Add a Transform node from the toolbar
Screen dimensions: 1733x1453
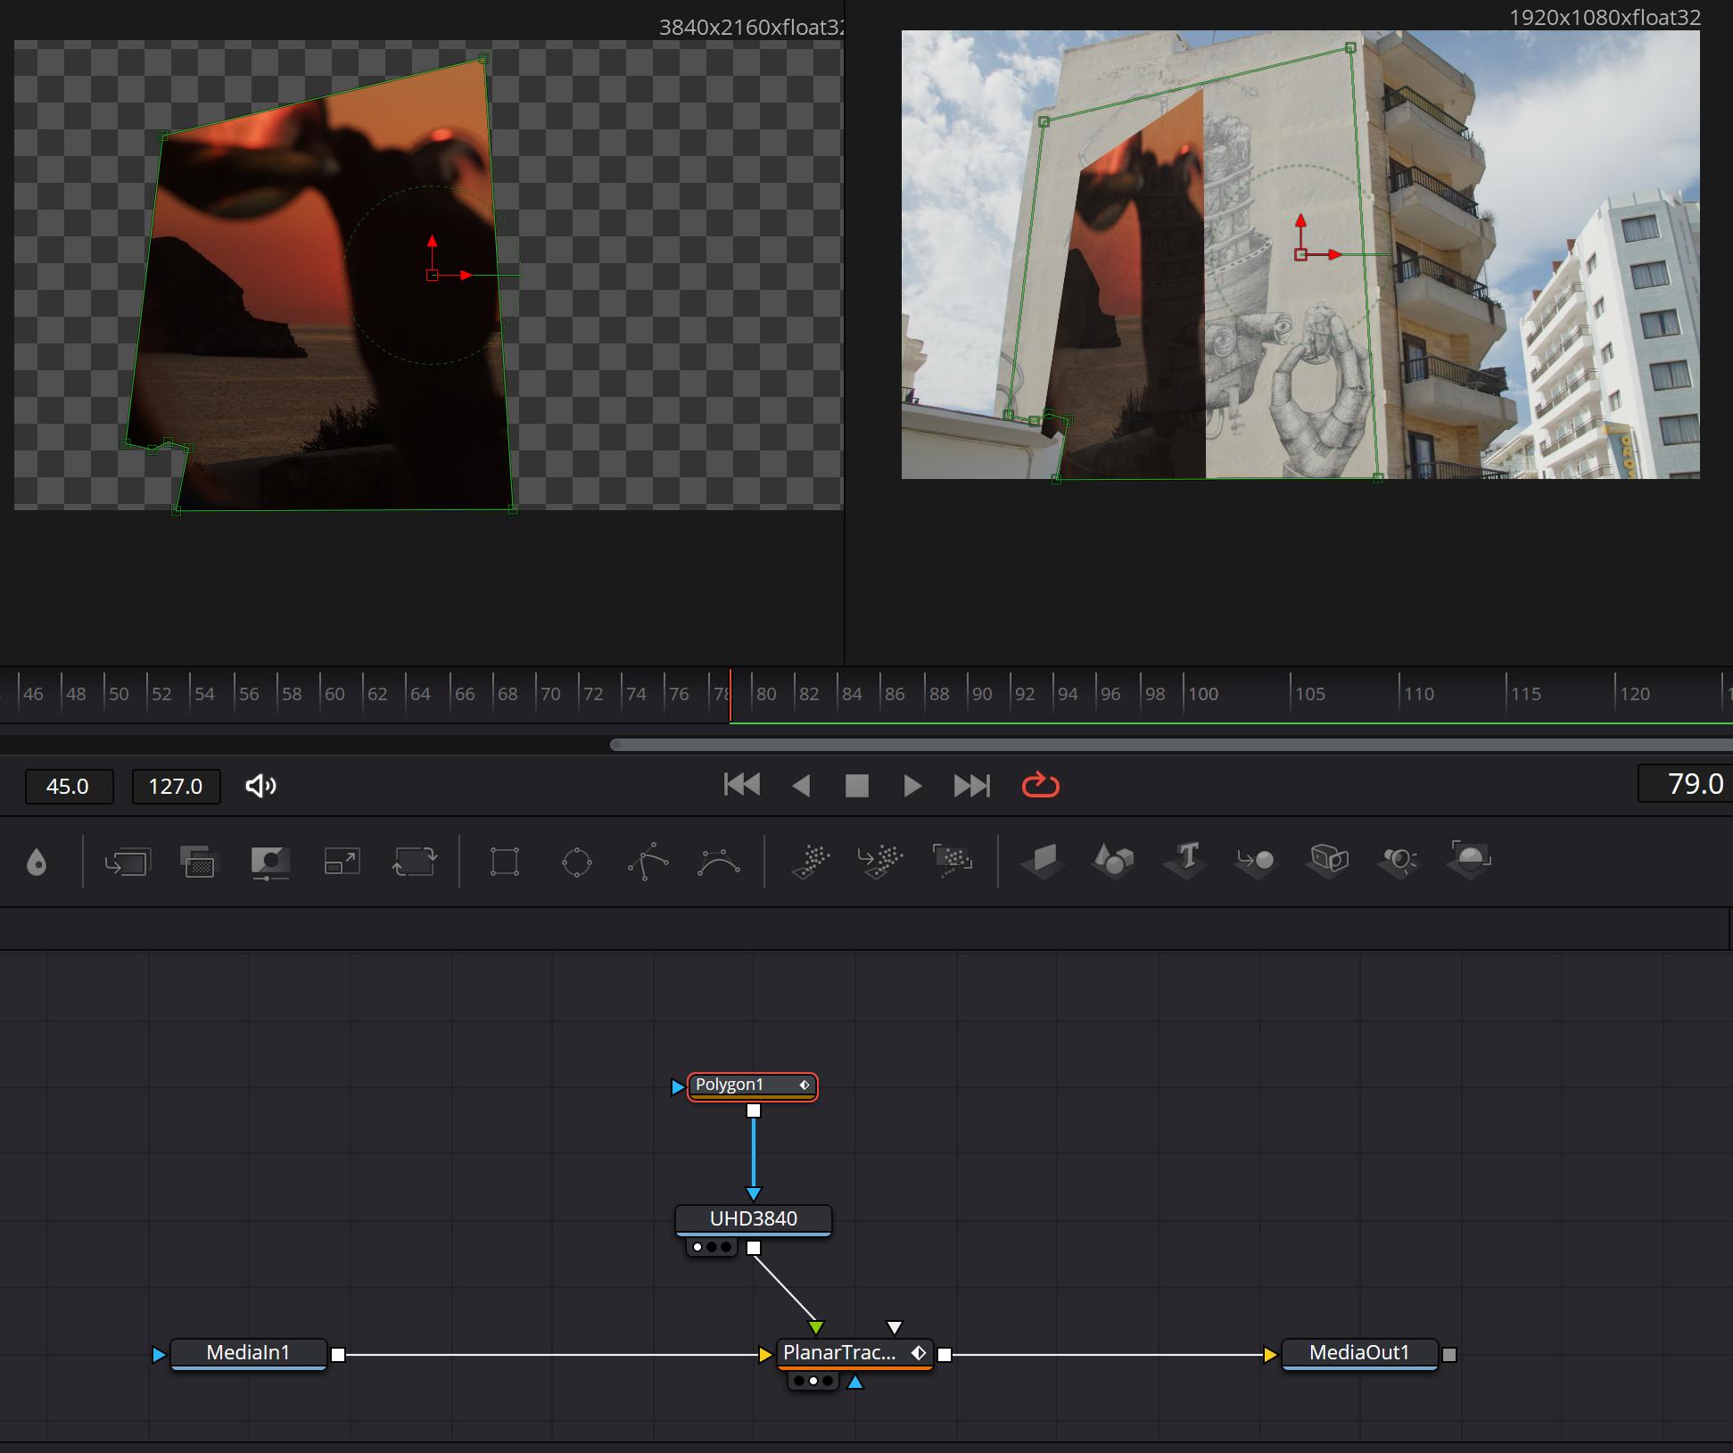click(414, 862)
